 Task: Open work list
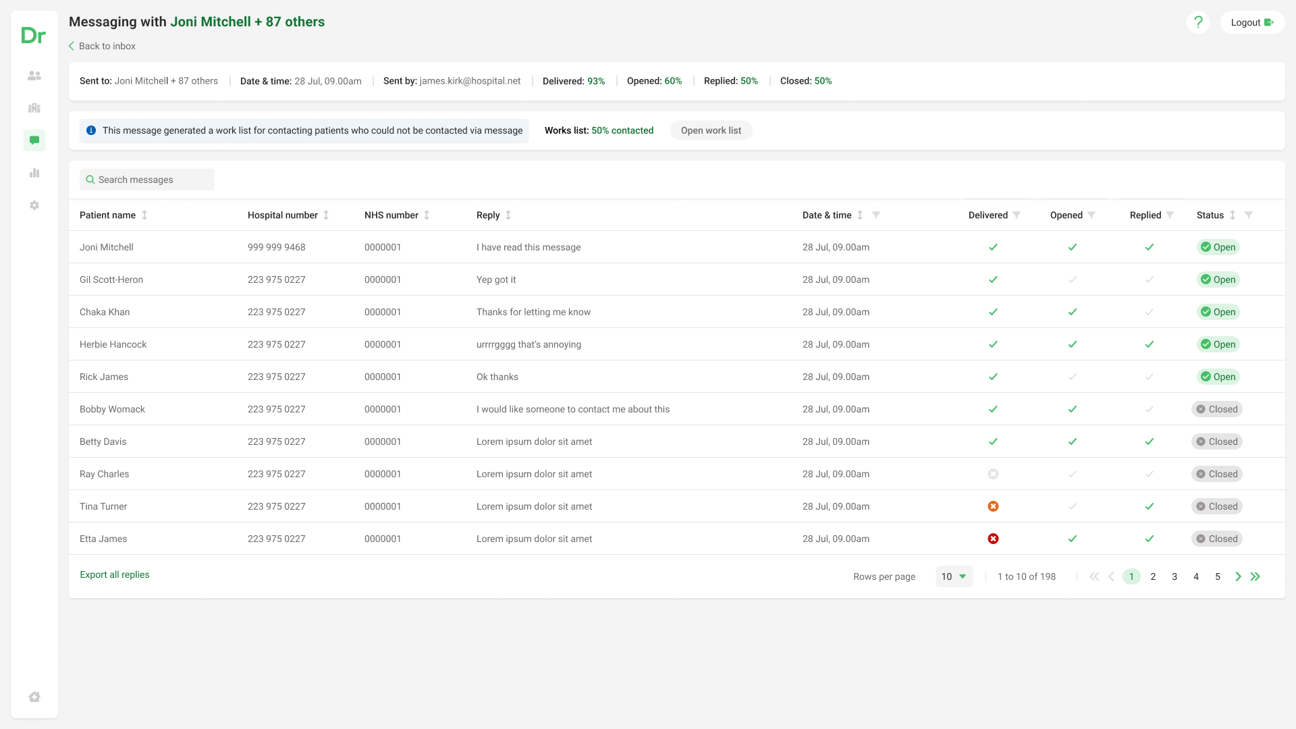(711, 130)
